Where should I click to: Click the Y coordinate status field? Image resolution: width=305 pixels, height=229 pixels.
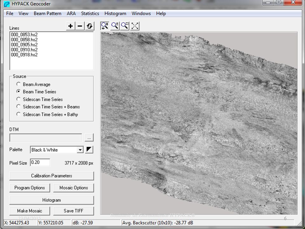pos(54,223)
